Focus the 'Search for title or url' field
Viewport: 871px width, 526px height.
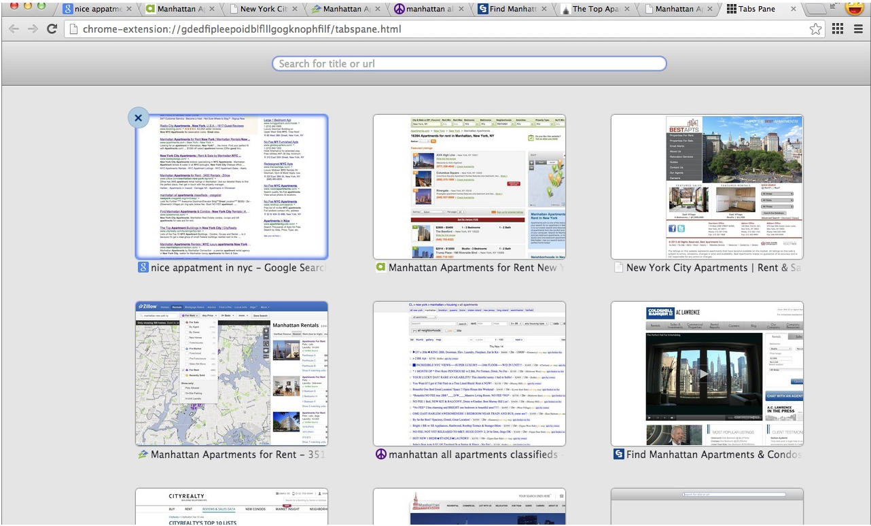[x=469, y=63]
